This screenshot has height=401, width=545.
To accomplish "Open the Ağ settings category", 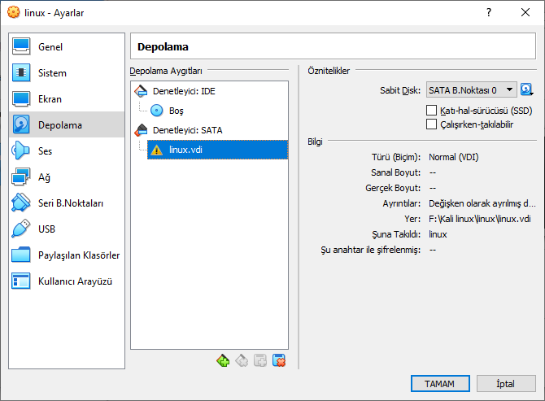I will coord(67,177).
